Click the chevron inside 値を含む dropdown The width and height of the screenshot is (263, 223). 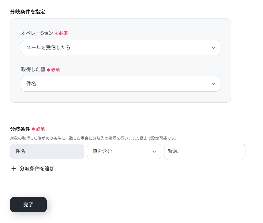pyautogui.click(x=154, y=151)
